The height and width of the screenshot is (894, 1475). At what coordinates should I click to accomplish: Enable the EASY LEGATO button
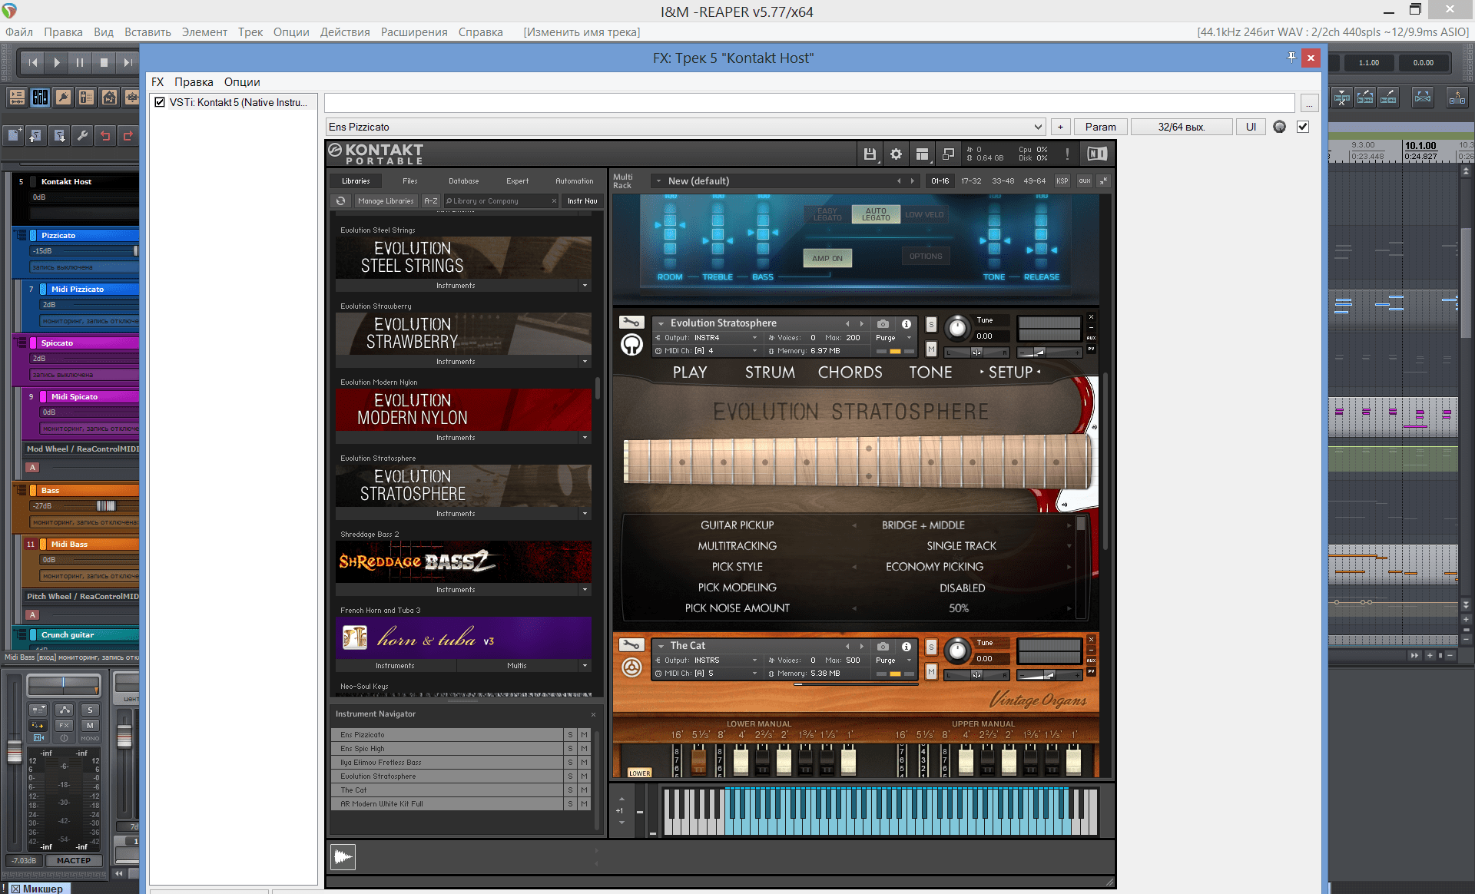[827, 214]
